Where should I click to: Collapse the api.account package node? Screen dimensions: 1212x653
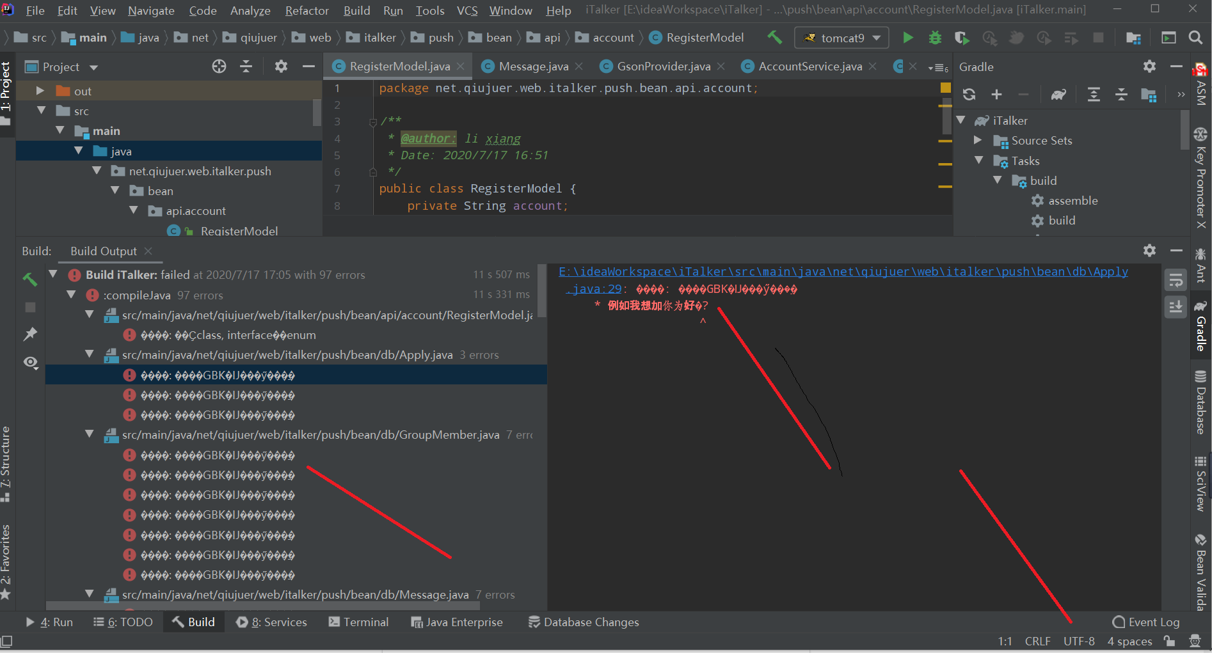coord(133,210)
